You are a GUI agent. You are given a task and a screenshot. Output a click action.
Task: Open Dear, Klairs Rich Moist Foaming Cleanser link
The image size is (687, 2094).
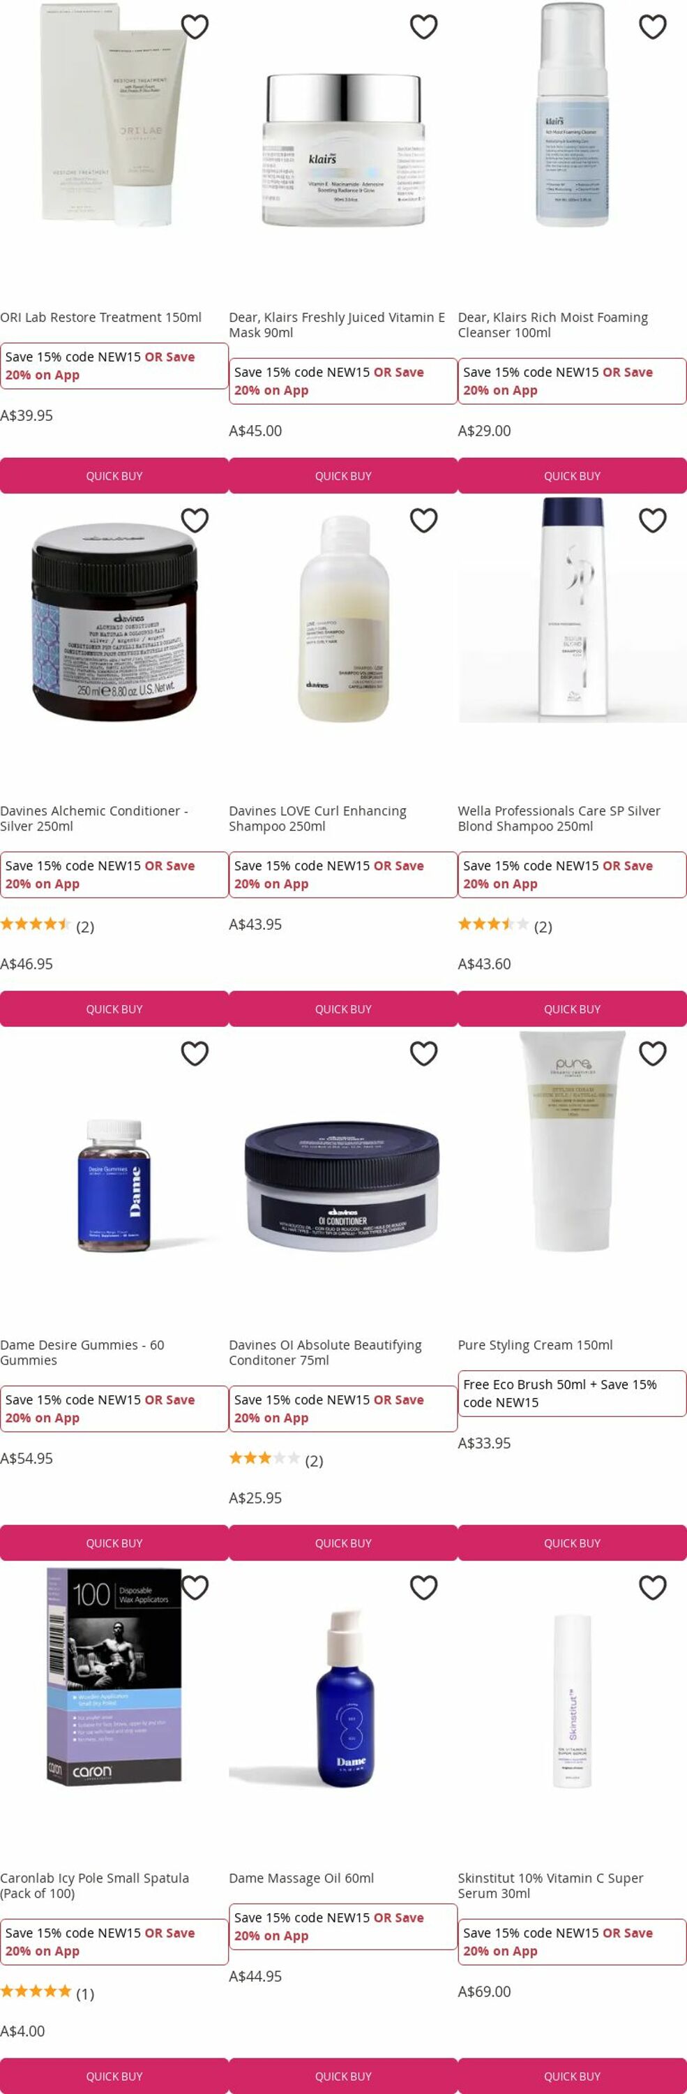(553, 325)
